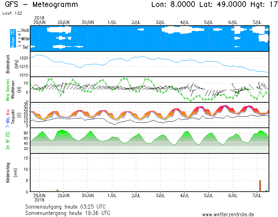Click the tall precipitation bar near 7JUL
The image size is (278, 217).
tap(260, 186)
